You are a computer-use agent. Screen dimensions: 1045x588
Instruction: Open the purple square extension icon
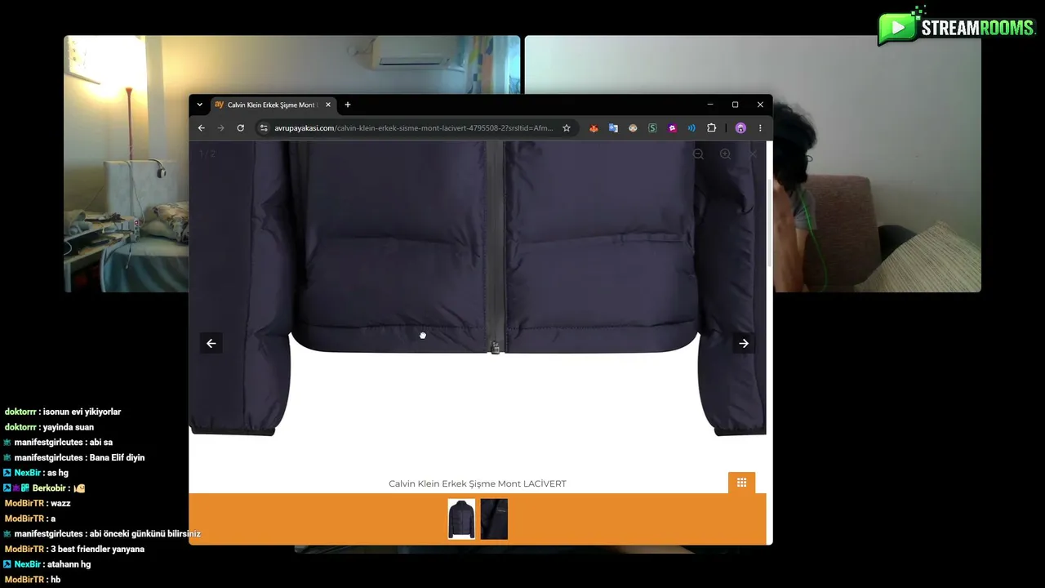[672, 128]
